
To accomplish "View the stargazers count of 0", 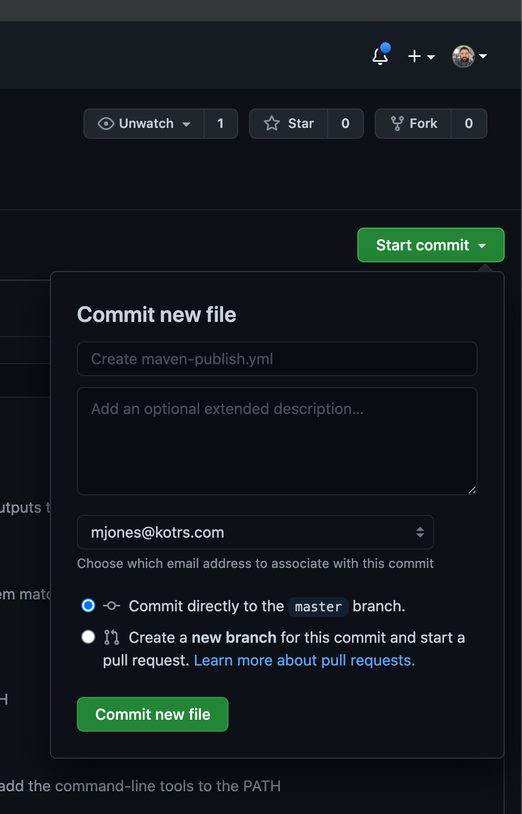I will tap(345, 124).
